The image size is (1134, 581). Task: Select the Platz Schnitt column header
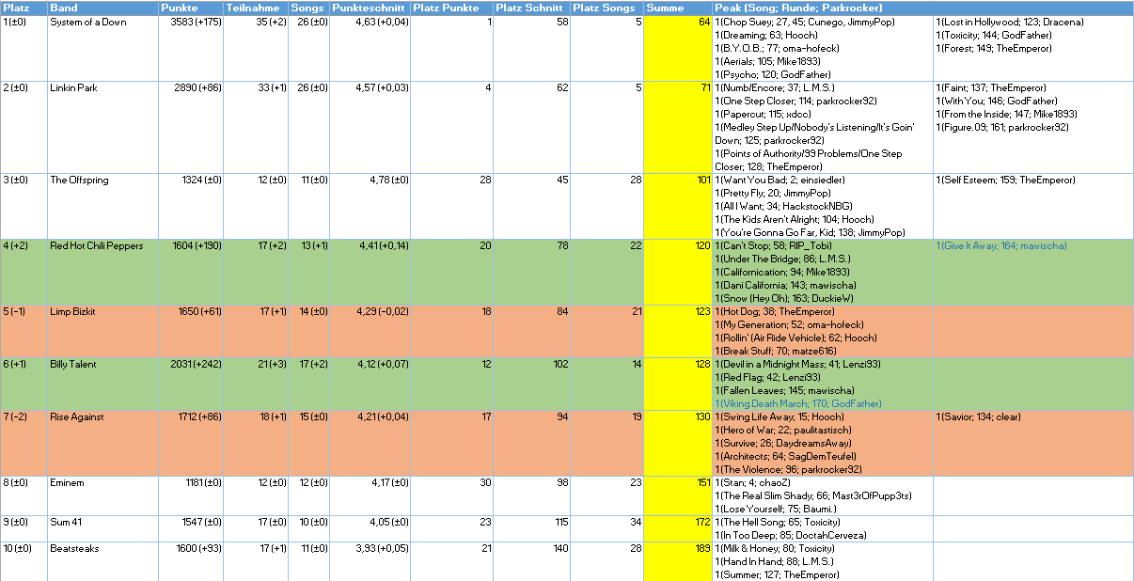[x=532, y=8]
